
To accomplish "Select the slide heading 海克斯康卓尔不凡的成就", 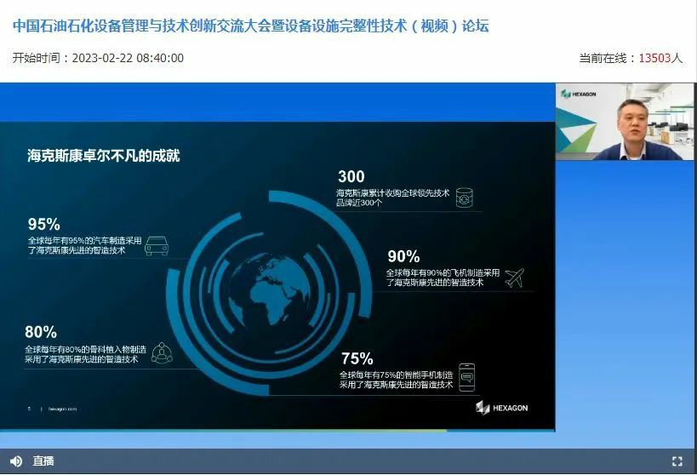I will tap(103, 156).
